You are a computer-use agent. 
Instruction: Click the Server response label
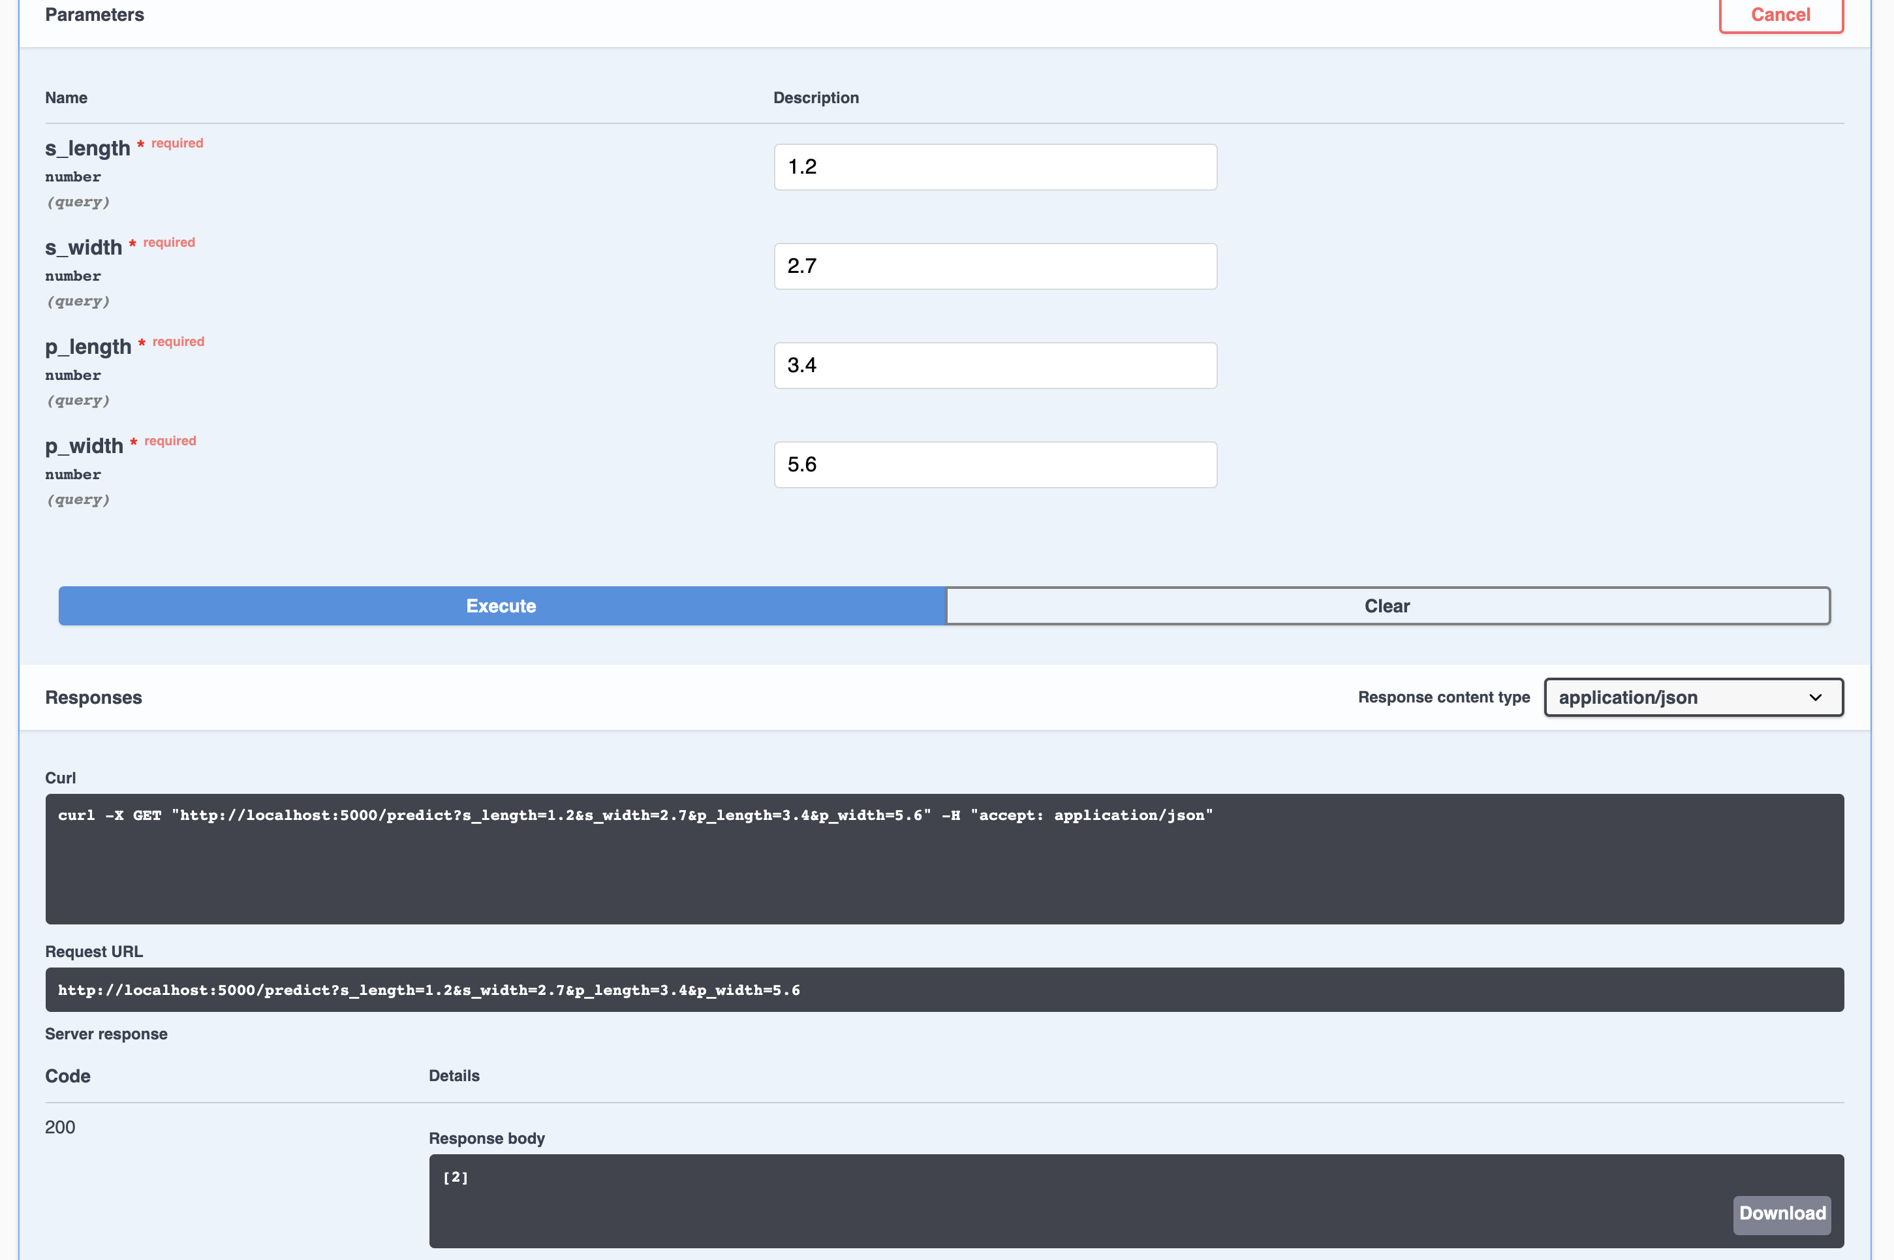point(106,1034)
